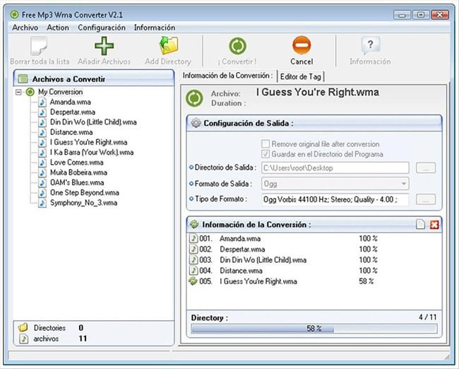Screen dimensions: 459x369
Task: Click the red X in conversion info header
Action: pyautogui.click(x=434, y=224)
